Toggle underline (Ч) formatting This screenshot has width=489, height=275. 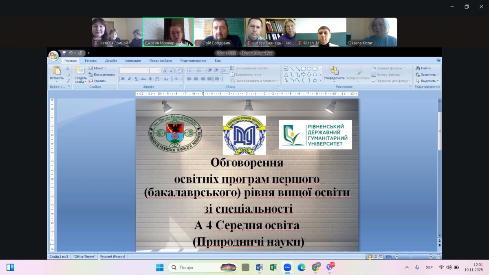pyautogui.click(x=136, y=79)
